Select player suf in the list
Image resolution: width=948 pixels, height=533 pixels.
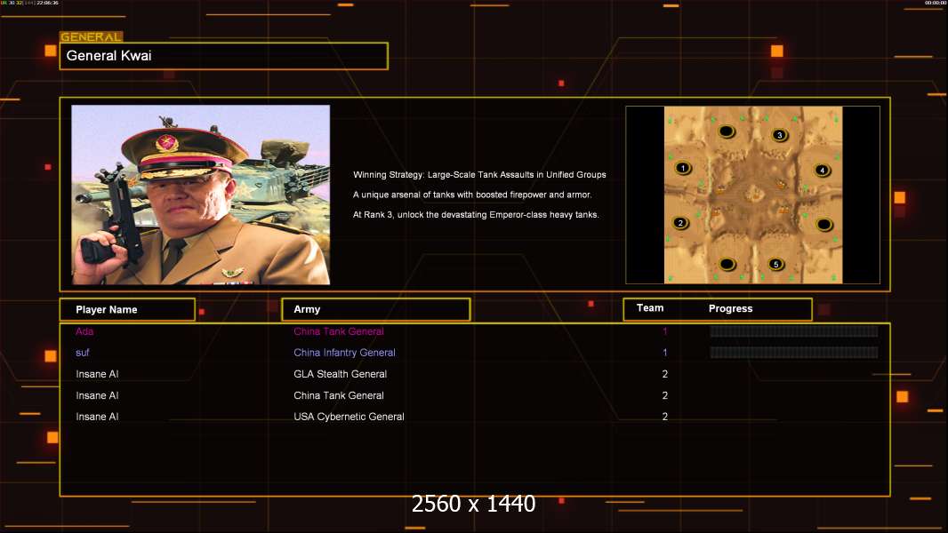(x=82, y=353)
